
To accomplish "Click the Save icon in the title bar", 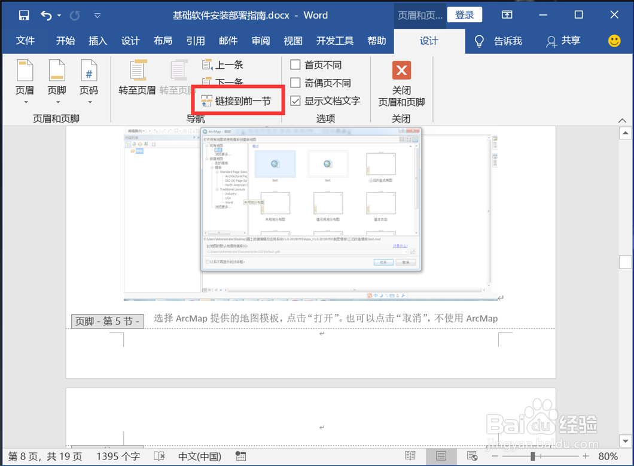I will [x=24, y=16].
